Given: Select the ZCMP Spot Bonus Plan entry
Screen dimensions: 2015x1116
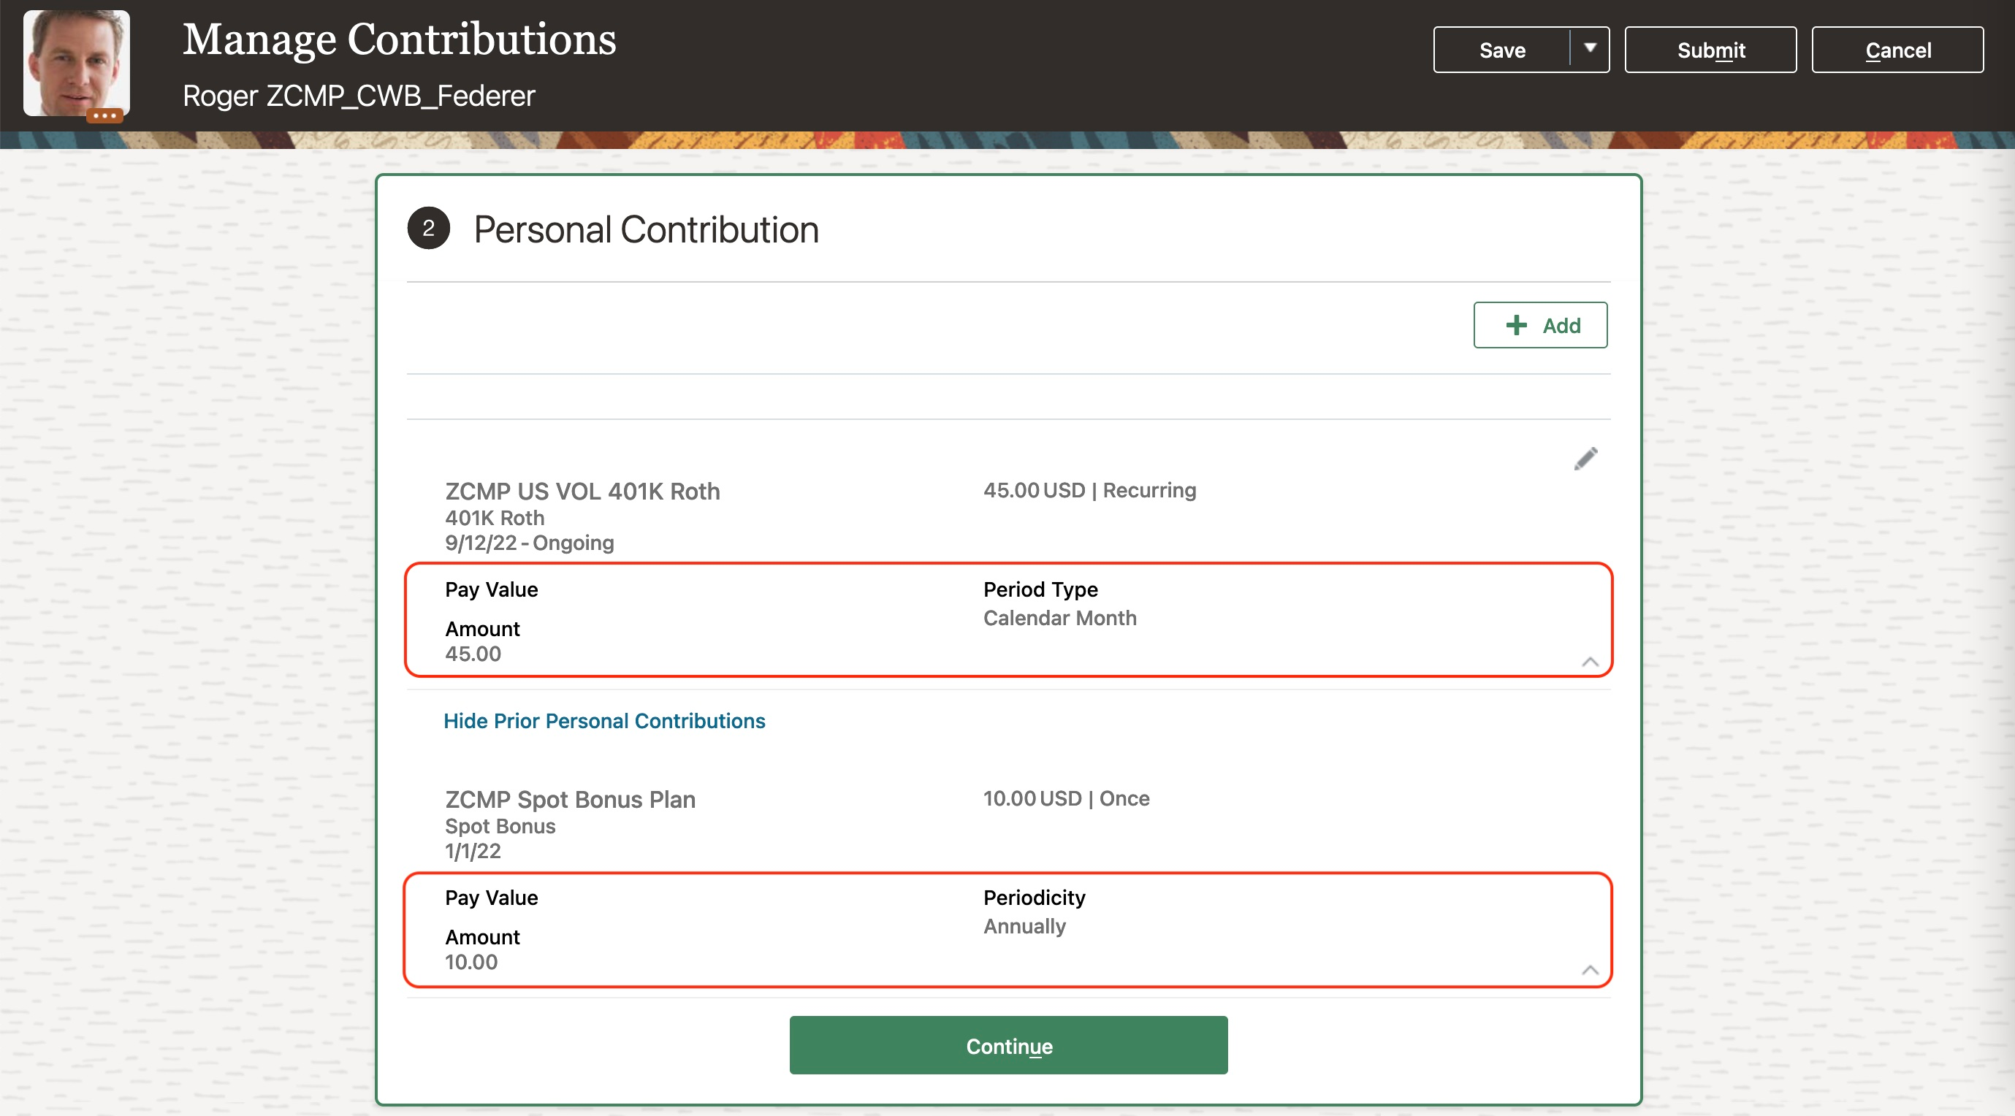Looking at the screenshot, I should pos(569,799).
